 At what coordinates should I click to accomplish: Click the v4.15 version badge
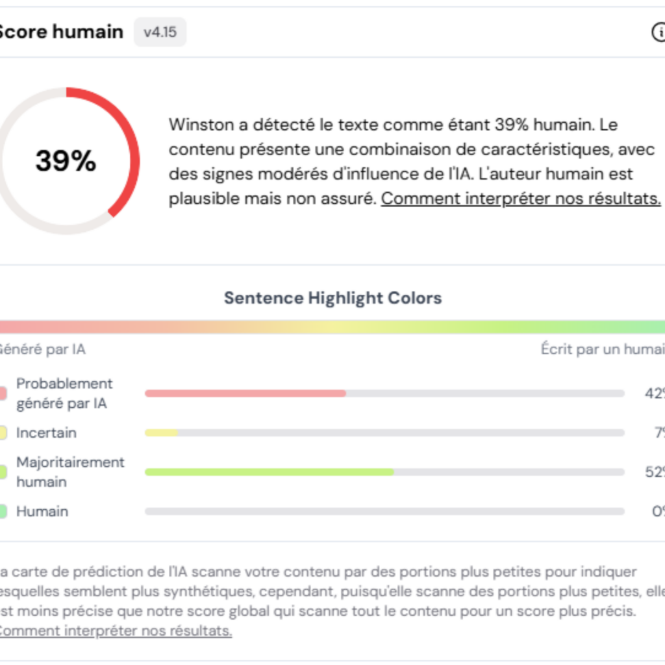pyautogui.click(x=160, y=32)
